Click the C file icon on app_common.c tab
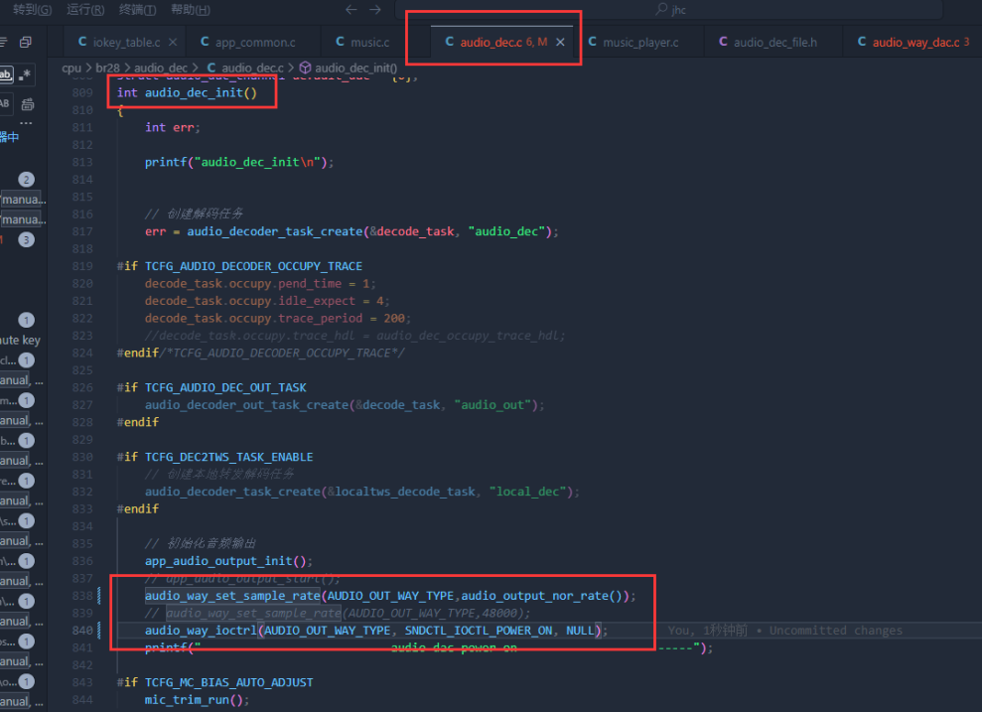Viewport: 982px width, 712px height. click(x=205, y=42)
